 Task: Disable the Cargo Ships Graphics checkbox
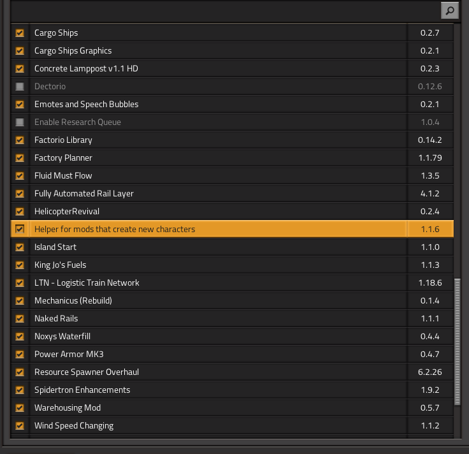click(20, 50)
